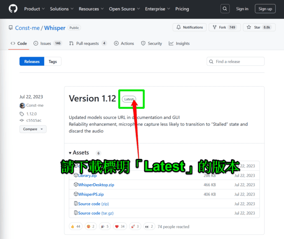The height and width of the screenshot is (239, 284).
Task: Click the Notifications bell button
Action: (189, 28)
